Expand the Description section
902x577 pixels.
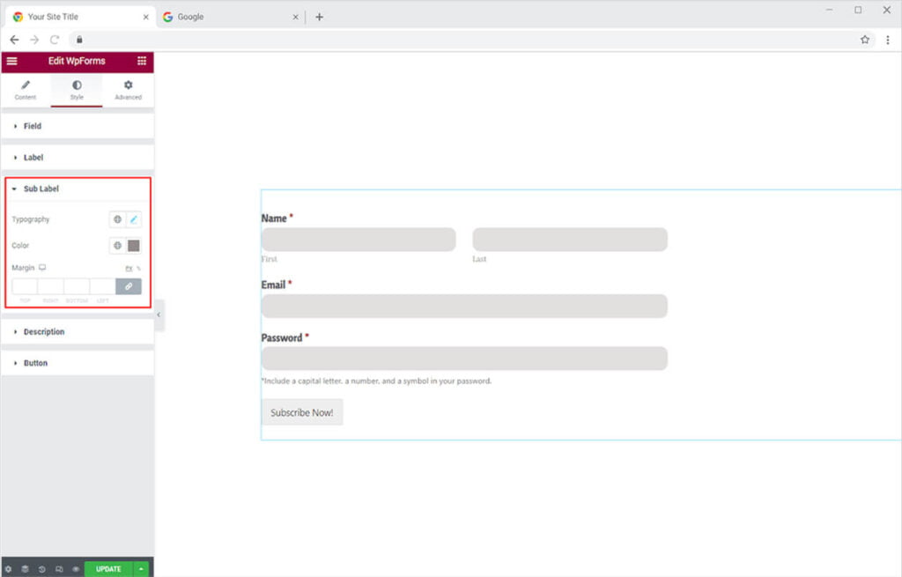coord(43,332)
